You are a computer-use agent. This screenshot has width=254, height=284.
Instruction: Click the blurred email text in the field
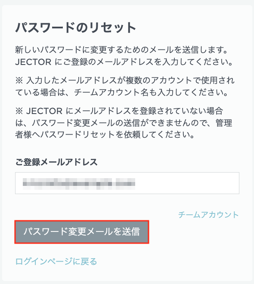pyautogui.click(x=79, y=184)
